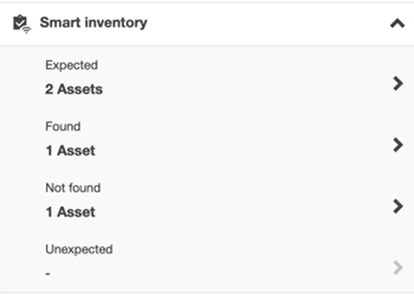The height and width of the screenshot is (294, 414).
Task: Click the dash value under Unexpected
Action: tap(48, 274)
